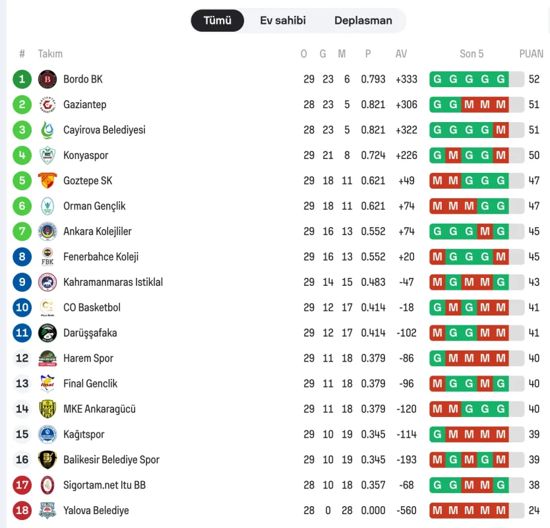Click the Sigortam.net Itu BB logo

tap(47, 485)
